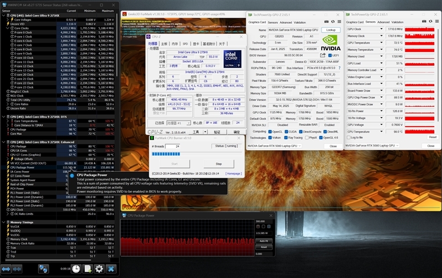Click HWiNFO collapse-columns inward arrows icon
The width and height of the screenshot is (442, 278).
(17, 269)
